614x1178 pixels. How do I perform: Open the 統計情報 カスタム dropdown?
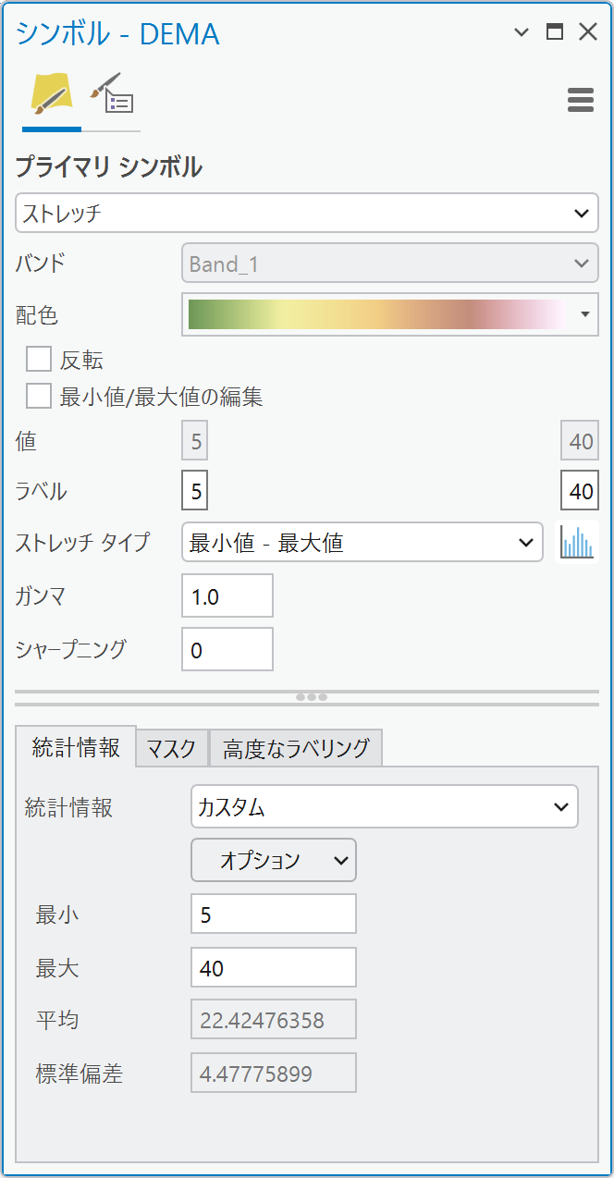(384, 806)
